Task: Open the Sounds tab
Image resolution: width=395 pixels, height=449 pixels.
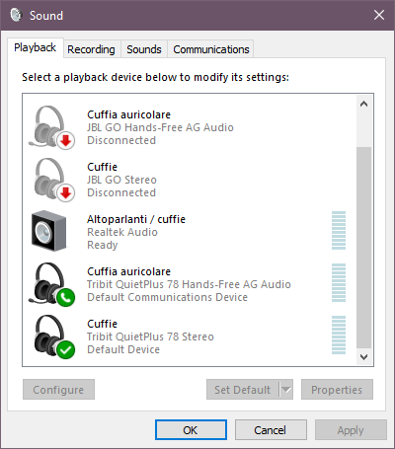Action: tap(144, 49)
